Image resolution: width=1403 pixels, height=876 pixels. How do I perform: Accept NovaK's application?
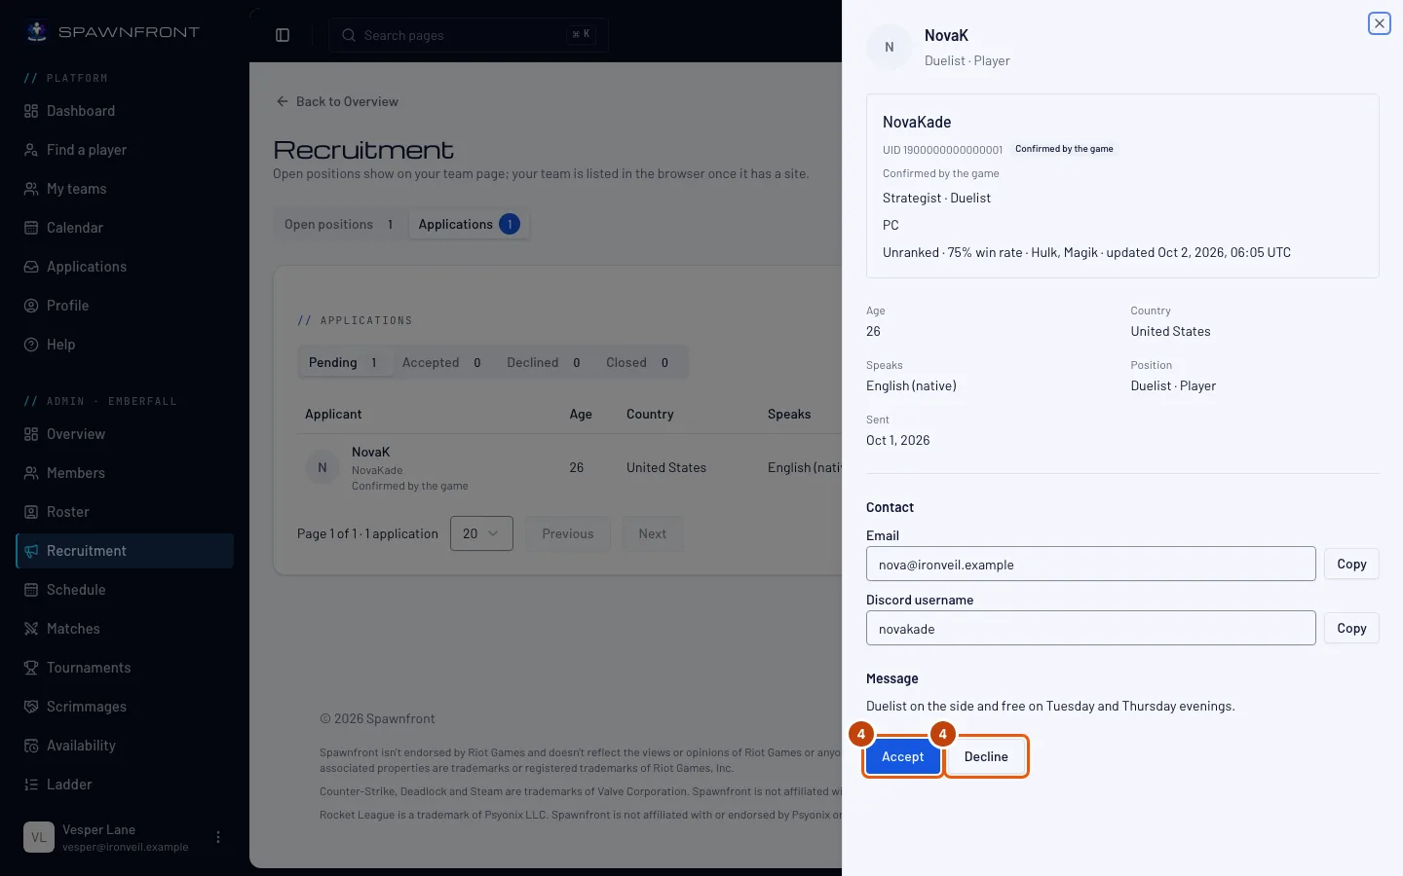[x=902, y=756]
